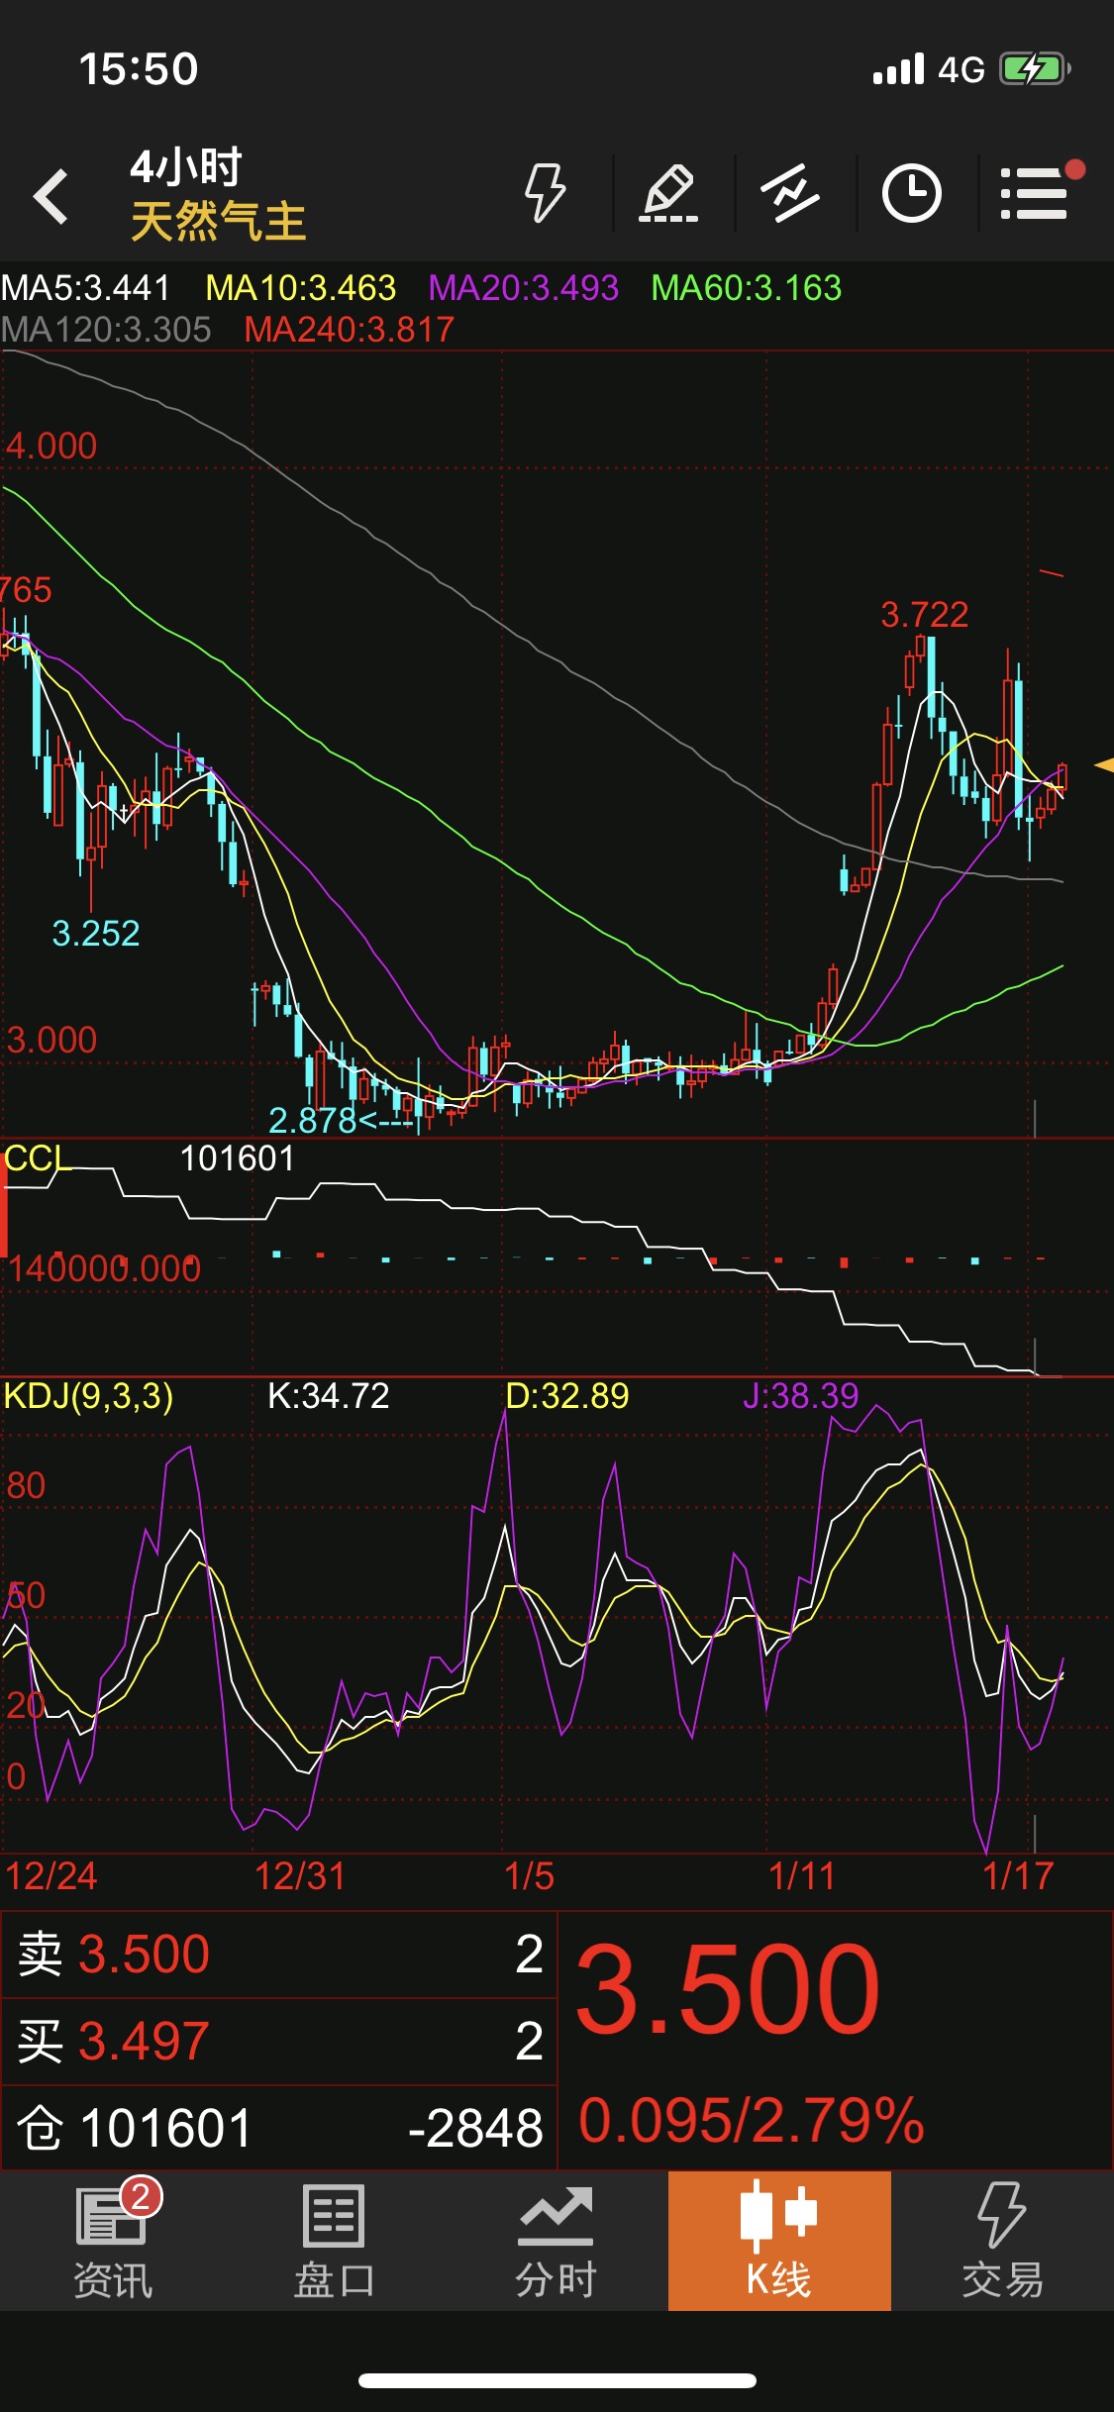Tap the 12/31 date label

300,1876
